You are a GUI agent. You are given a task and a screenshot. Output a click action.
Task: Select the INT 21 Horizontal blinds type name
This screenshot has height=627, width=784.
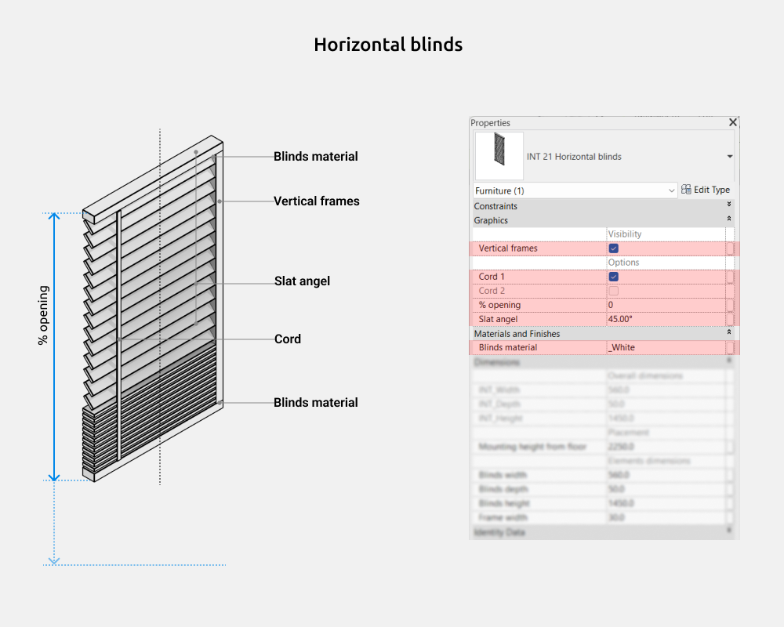click(x=574, y=157)
